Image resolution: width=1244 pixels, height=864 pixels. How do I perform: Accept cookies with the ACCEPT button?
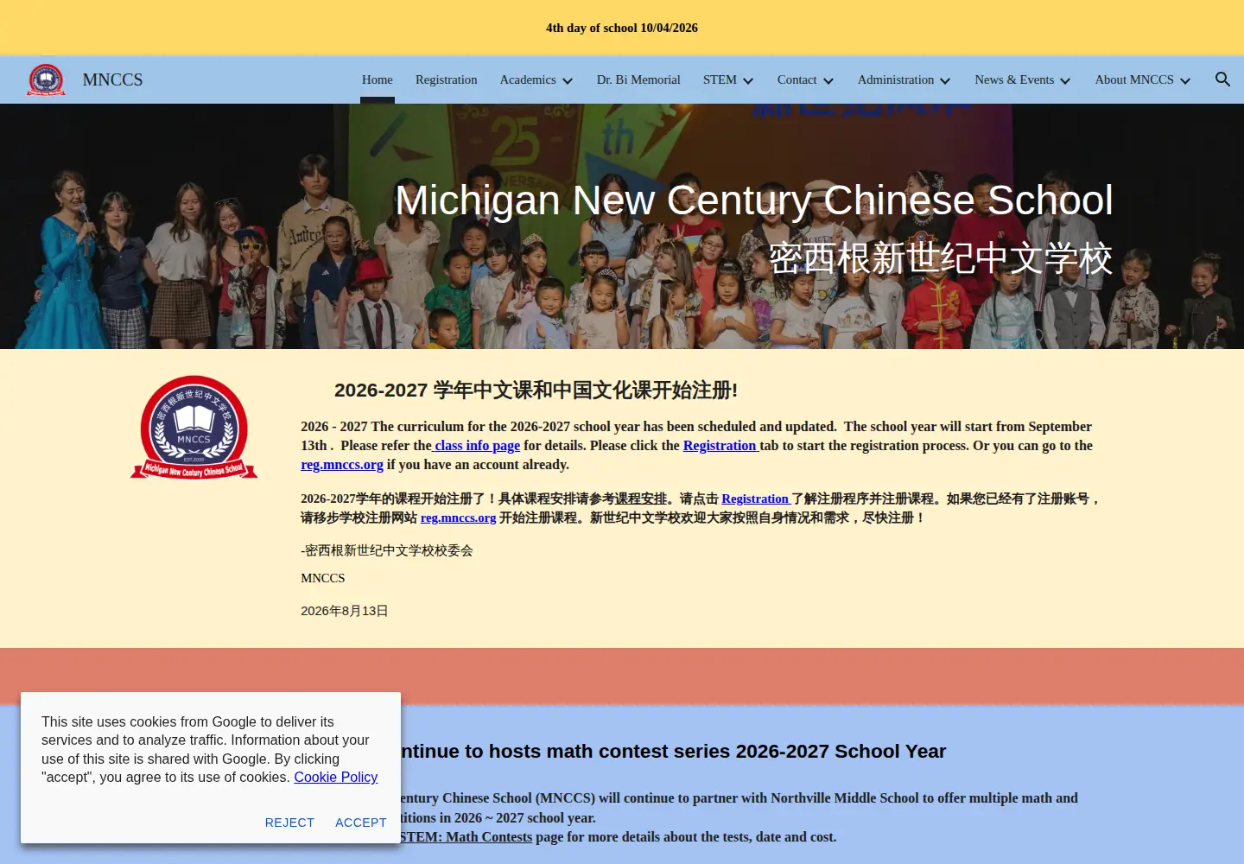point(361,823)
